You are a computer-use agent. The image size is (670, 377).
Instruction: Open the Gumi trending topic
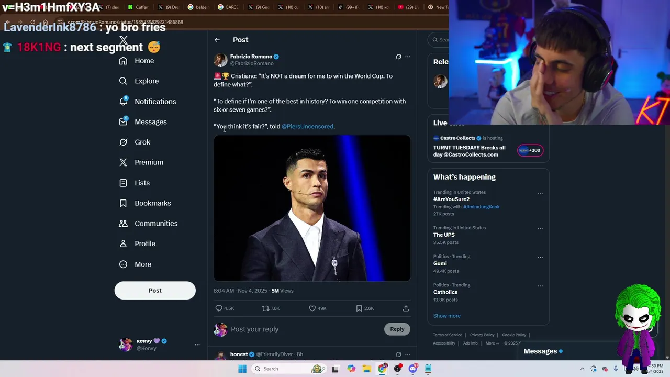point(440,264)
